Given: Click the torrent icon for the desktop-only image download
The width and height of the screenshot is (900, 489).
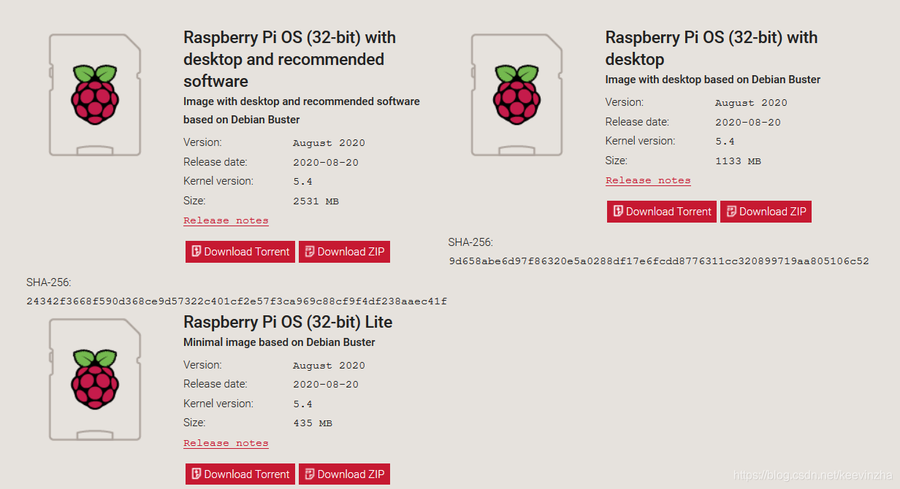Looking at the screenshot, I should 618,212.
